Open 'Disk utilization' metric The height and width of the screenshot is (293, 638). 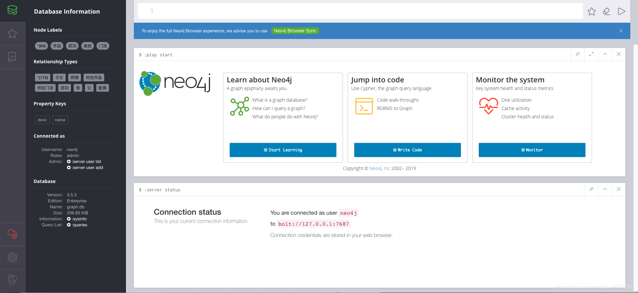coord(516,100)
